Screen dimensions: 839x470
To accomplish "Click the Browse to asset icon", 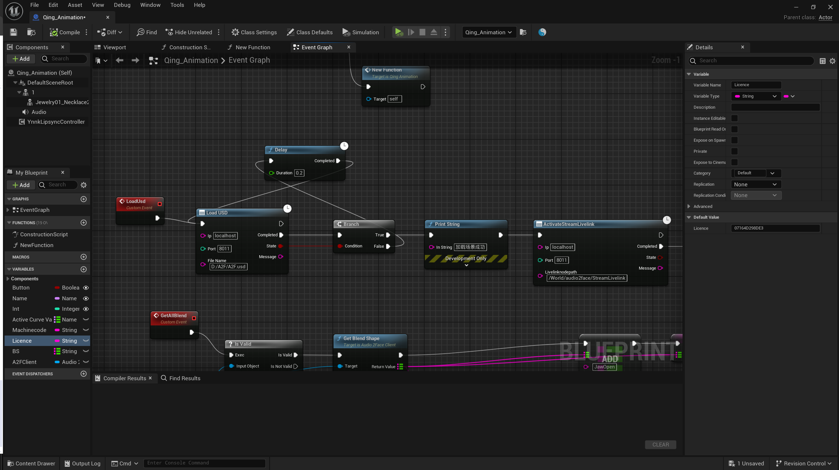I will tap(31, 32).
